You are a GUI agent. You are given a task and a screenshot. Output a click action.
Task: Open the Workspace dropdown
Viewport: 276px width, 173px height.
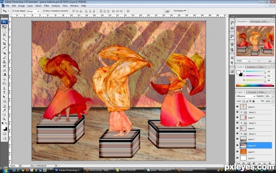point(179,11)
